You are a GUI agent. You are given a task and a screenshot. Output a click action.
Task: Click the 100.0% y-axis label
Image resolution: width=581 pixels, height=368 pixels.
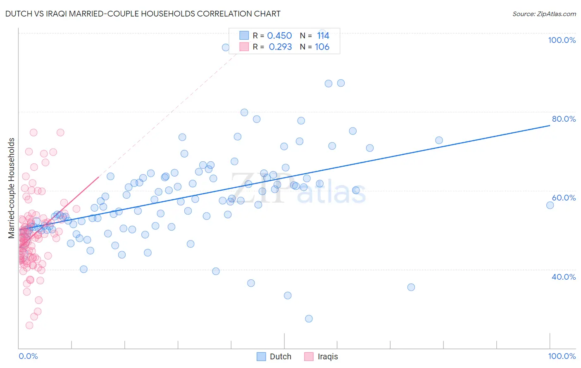(x=562, y=40)
